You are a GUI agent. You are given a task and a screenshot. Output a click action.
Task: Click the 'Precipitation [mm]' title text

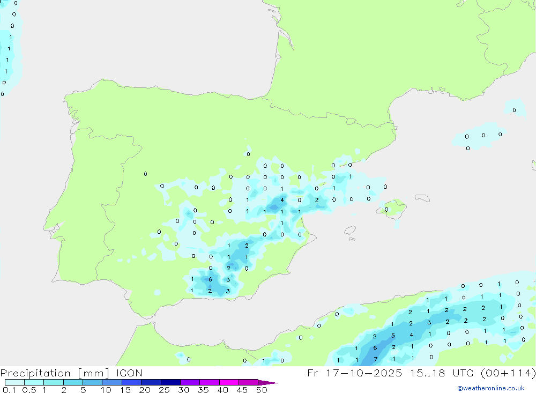point(55,373)
